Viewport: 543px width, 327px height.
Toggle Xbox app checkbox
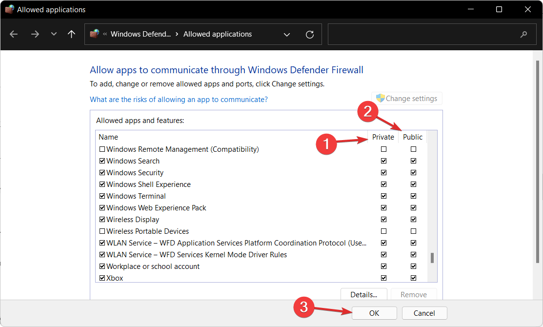[102, 278]
